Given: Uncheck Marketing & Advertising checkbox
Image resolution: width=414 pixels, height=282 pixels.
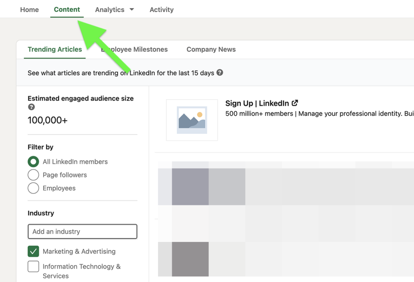Looking at the screenshot, I should (33, 251).
